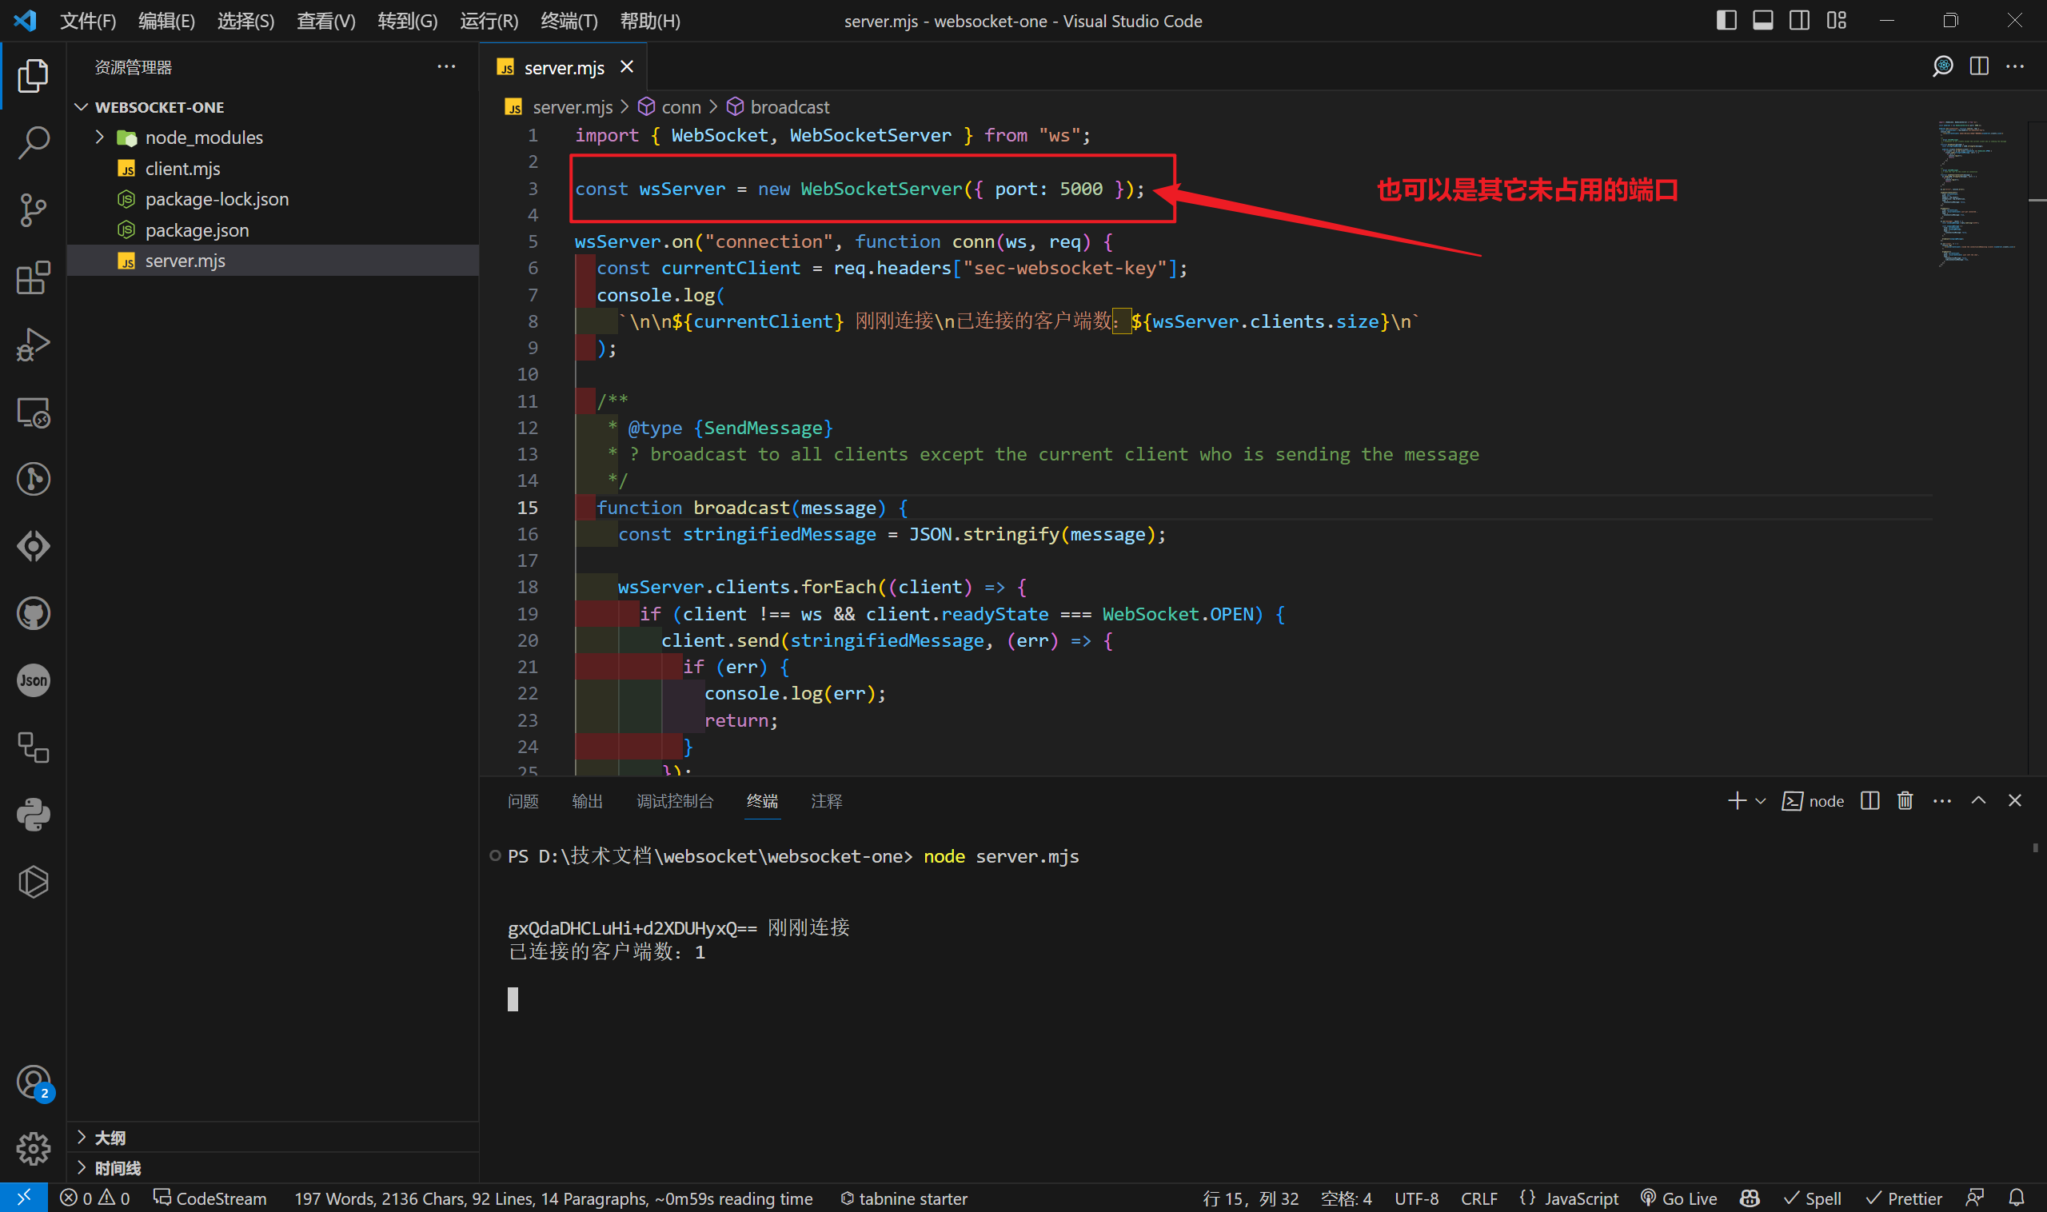
Task: Select the JSON tools sidebar icon
Action: tap(33, 680)
